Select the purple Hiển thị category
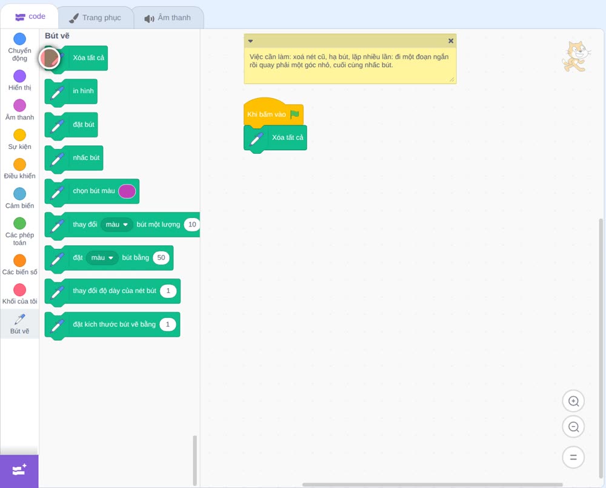The height and width of the screenshot is (488, 606). [19, 76]
